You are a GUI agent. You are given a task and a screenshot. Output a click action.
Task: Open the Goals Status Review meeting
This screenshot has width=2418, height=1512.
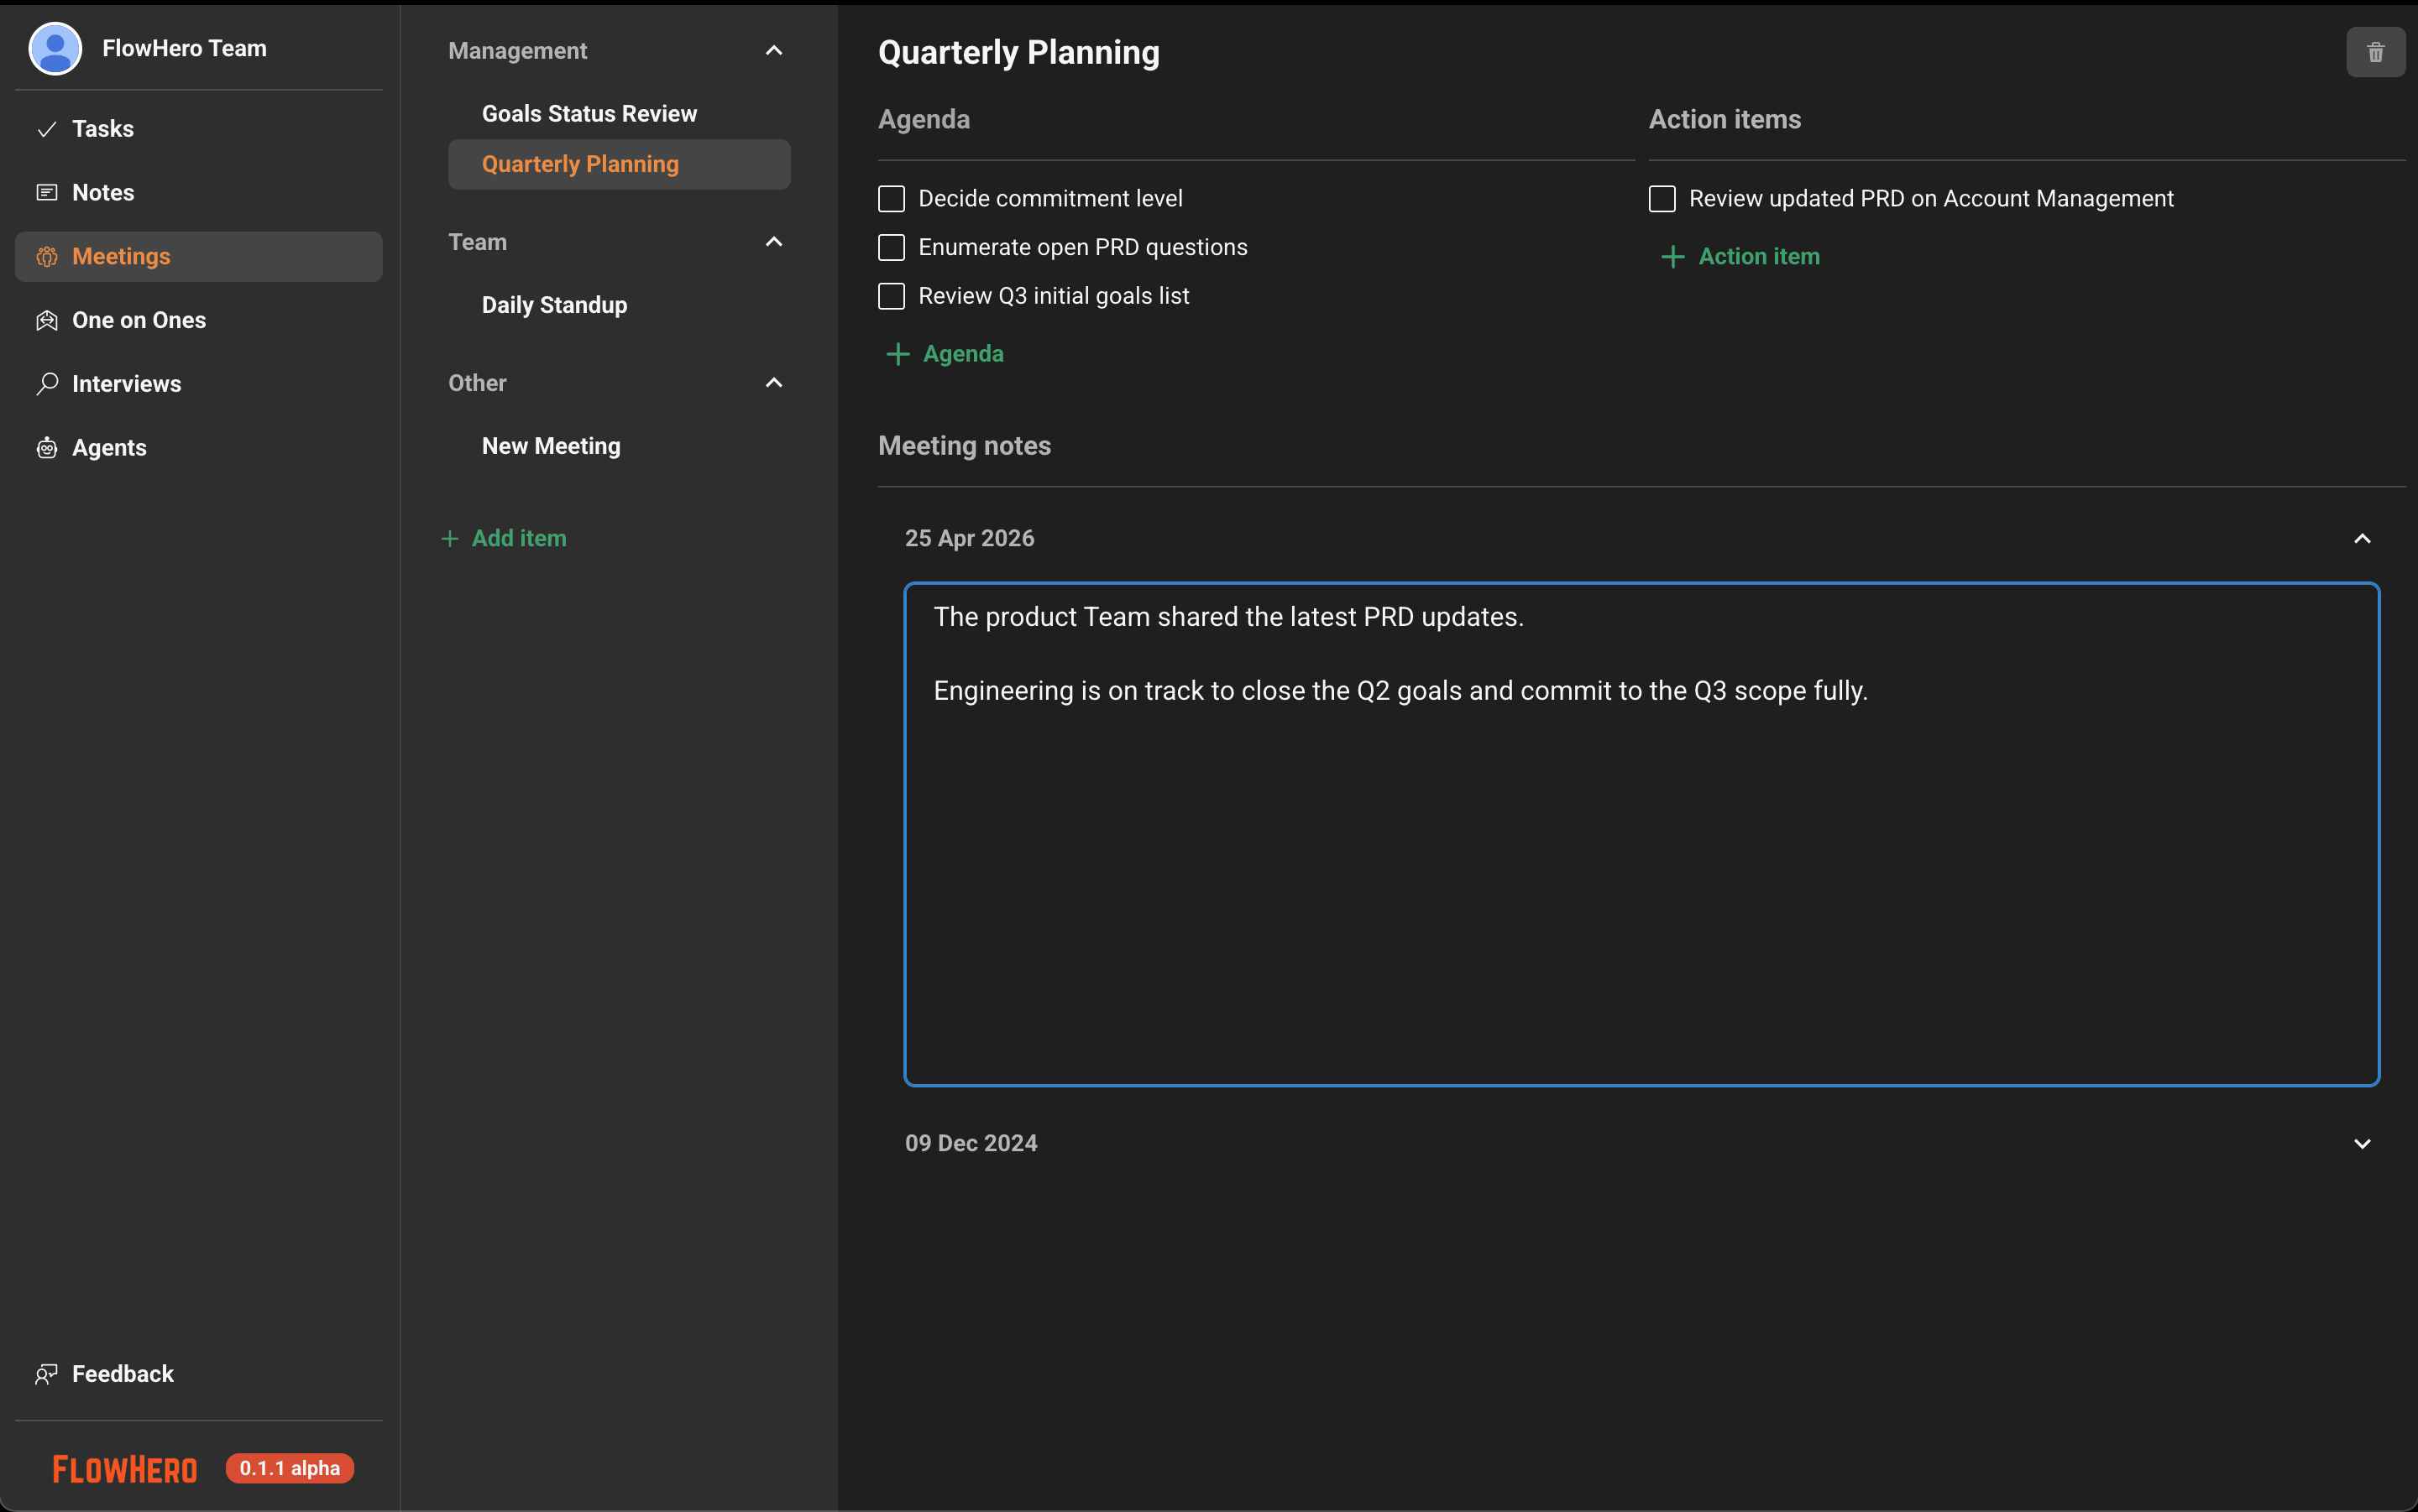tap(589, 114)
